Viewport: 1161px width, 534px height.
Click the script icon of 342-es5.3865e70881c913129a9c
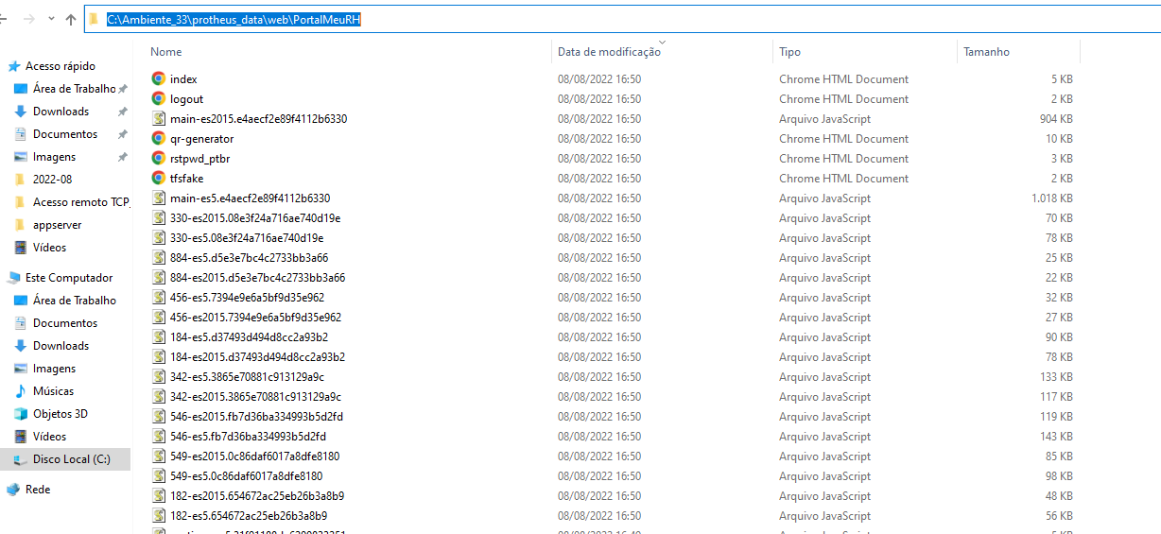pos(160,377)
